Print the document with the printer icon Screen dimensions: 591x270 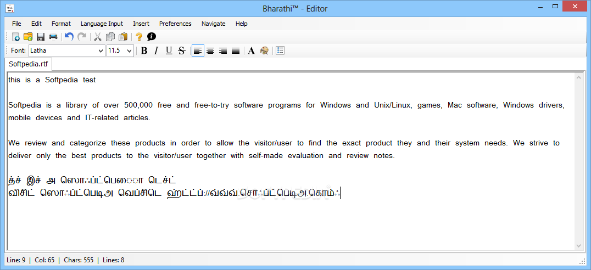click(x=53, y=37)
